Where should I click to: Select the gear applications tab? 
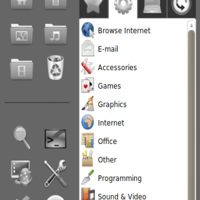123,6
